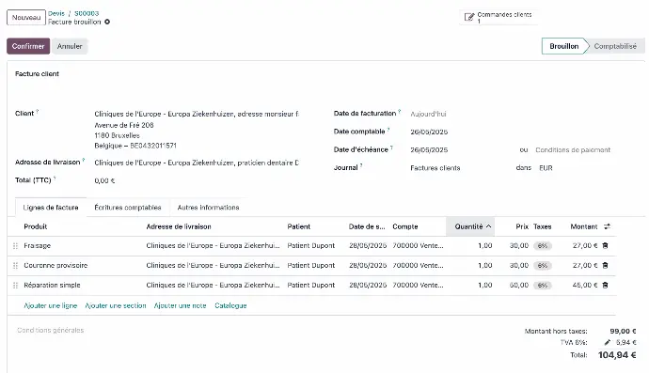
Task: Sort by the Patient column header
Action: point(299,226)
